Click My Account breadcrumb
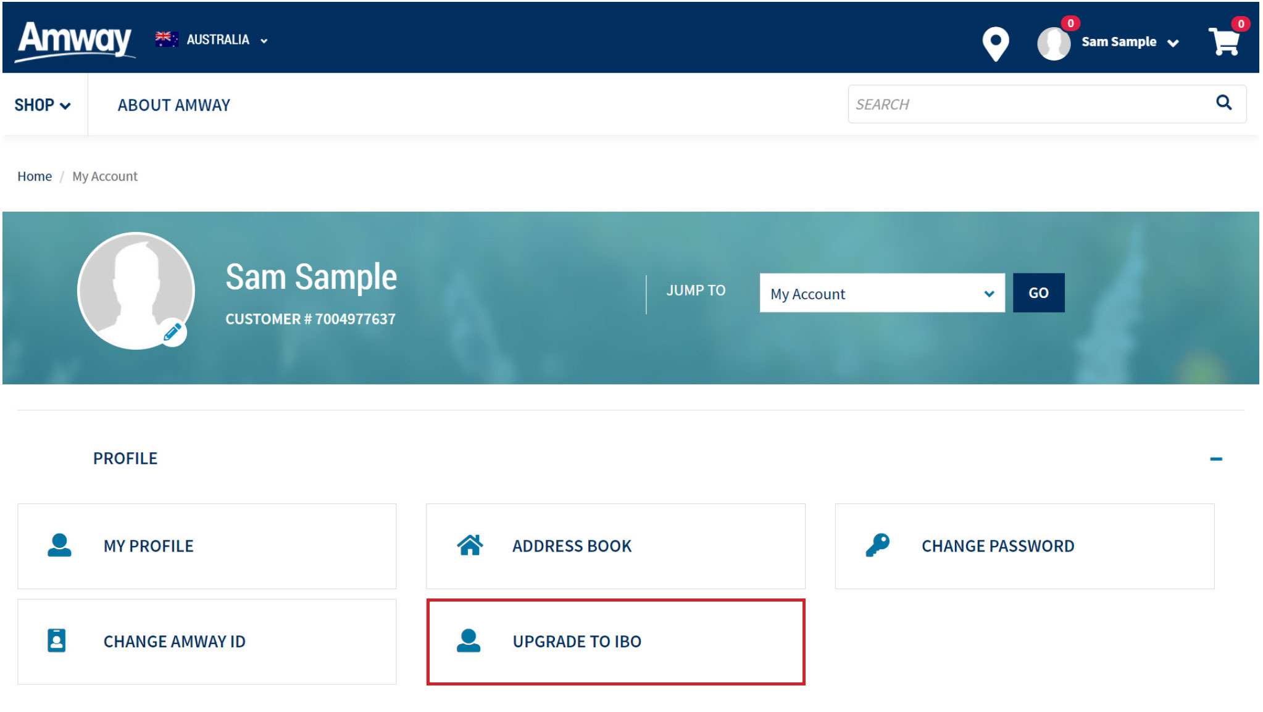The height and width of the screenshot is (712, 1263). [105, 176]
